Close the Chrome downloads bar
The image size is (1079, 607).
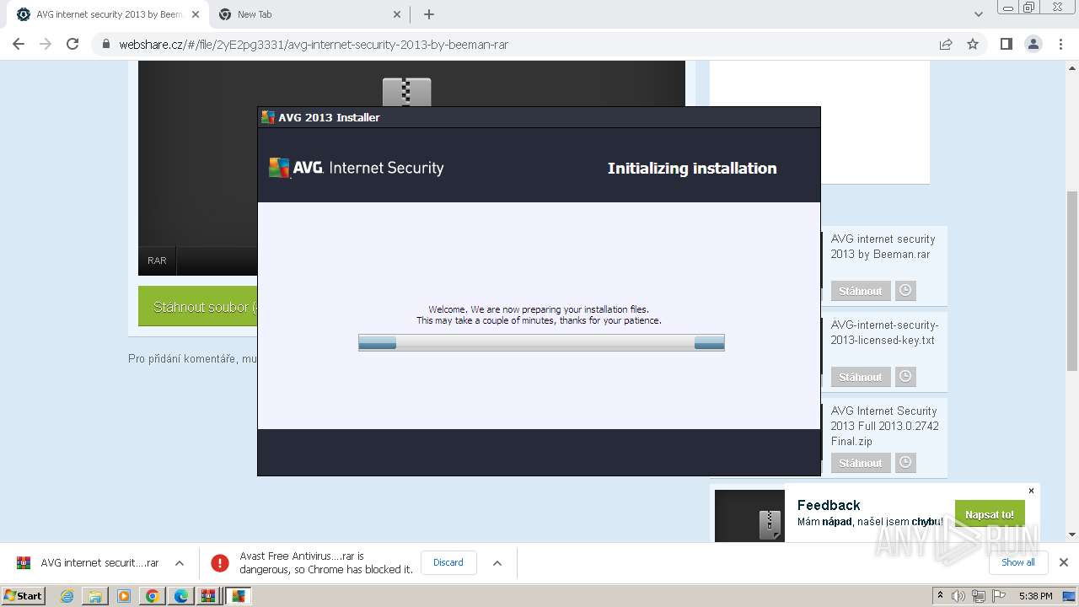coord(1063,562)
